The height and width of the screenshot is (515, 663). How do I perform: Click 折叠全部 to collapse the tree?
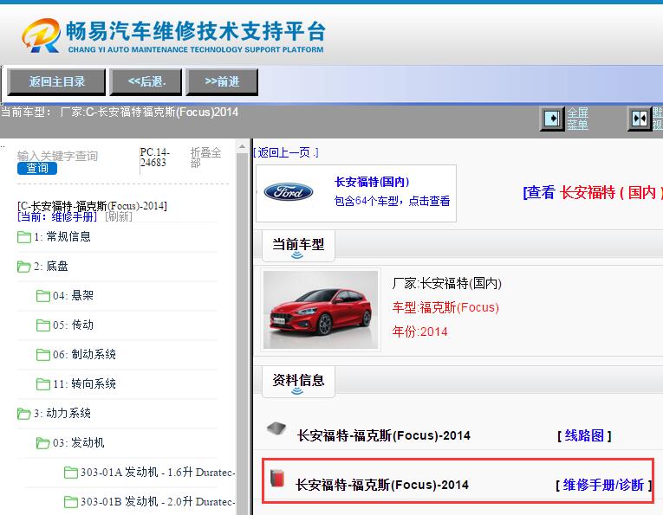pyautogui.click(x=205, y=158)
